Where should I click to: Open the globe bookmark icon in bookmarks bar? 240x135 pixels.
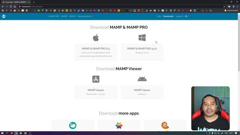[x=27, y=10]
